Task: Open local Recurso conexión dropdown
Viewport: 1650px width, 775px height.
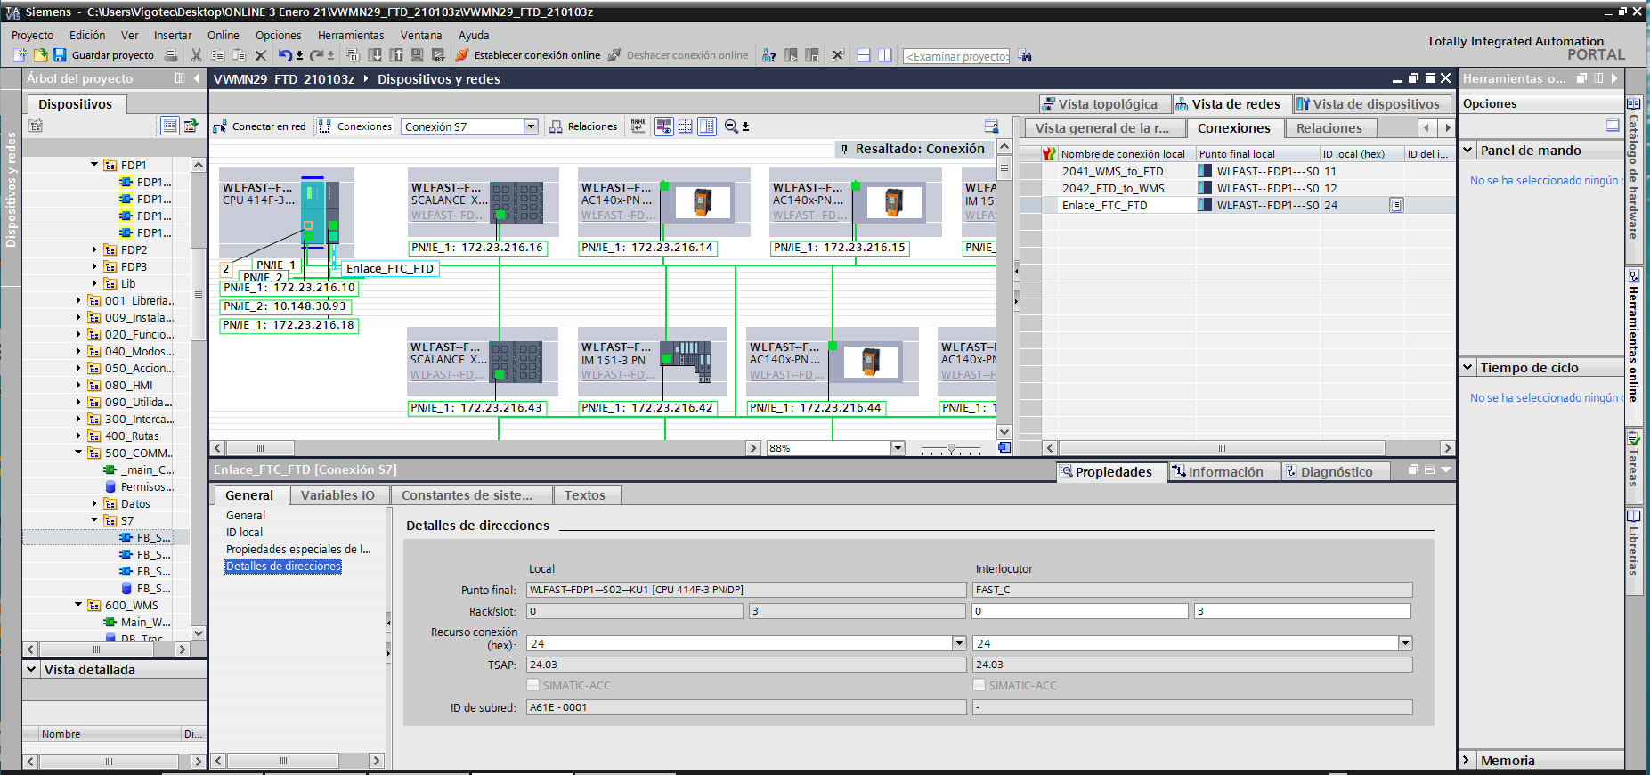Action: click(x=959, y=643)
